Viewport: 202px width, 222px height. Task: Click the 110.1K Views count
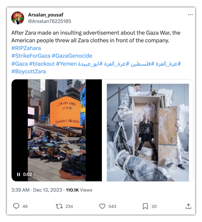coord(79,190)
